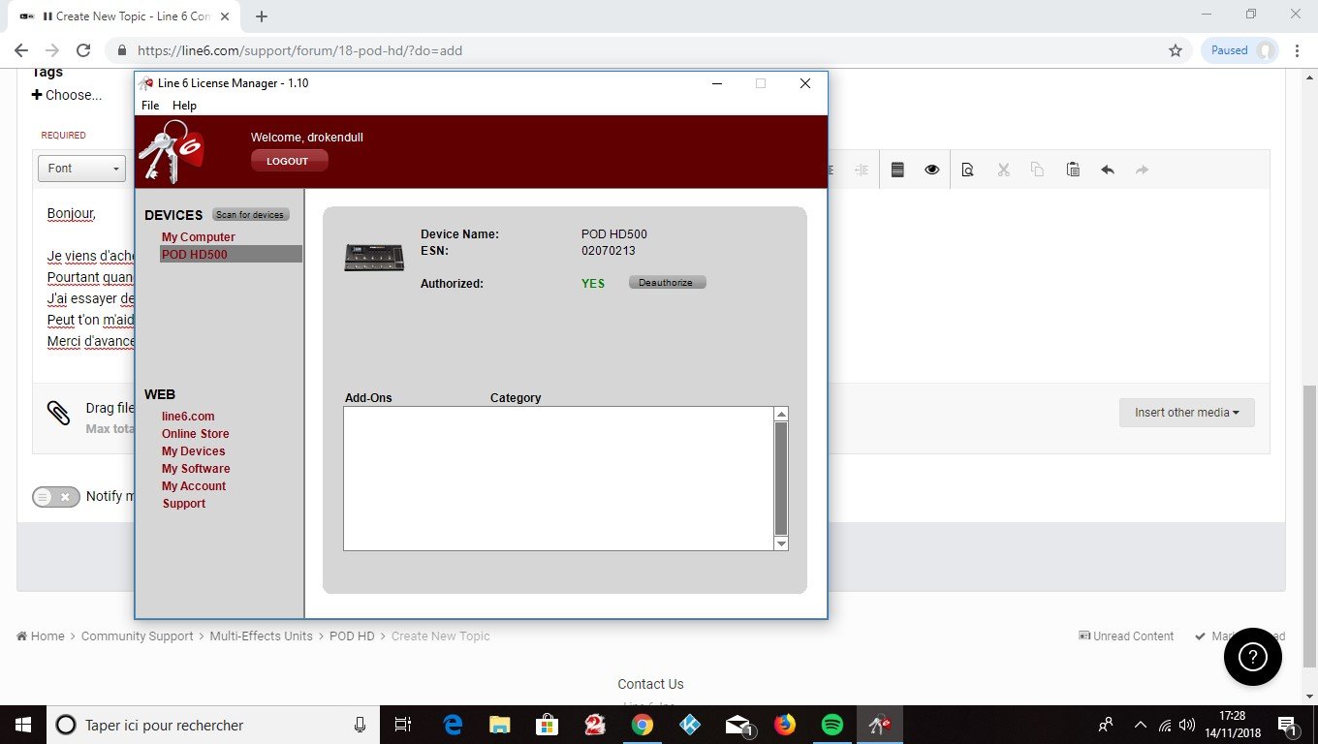This screenshot has height=744, width=1318.
Task: Click the source/notepad icon in editor toolbar
Action: point(897,170)
